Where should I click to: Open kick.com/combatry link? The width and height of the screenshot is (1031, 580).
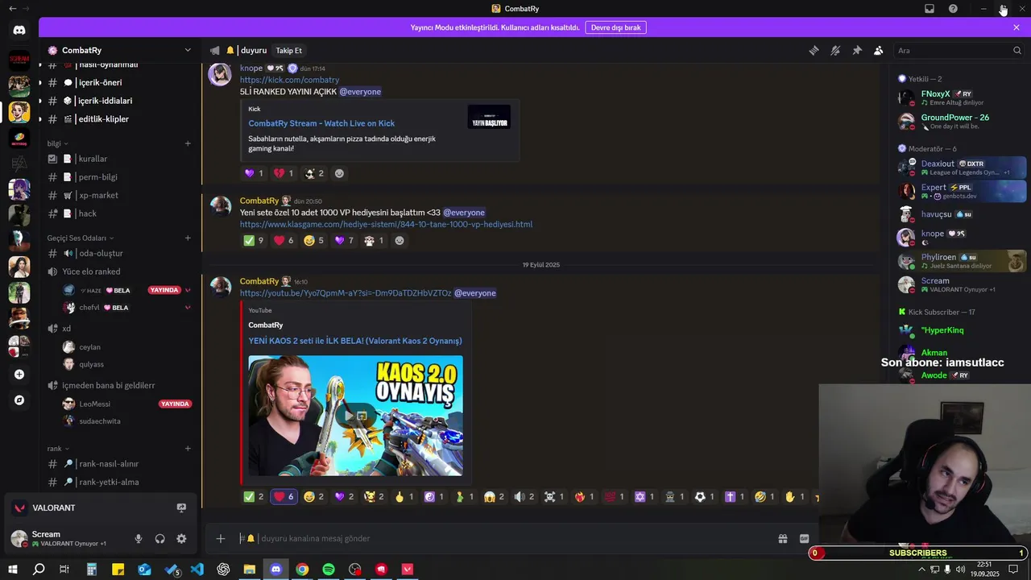[289, 80]
